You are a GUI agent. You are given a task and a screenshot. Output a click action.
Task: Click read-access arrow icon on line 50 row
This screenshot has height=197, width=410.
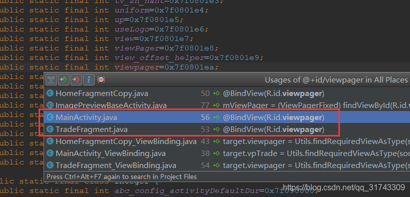(216, 93)
